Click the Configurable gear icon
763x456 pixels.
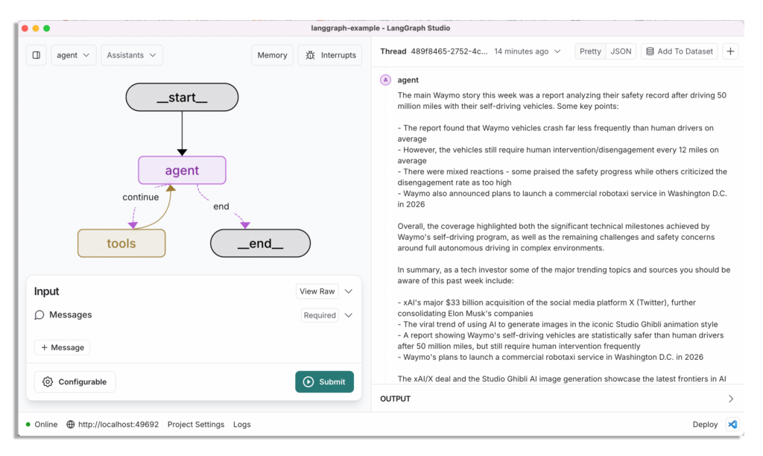tap(48, 382)
